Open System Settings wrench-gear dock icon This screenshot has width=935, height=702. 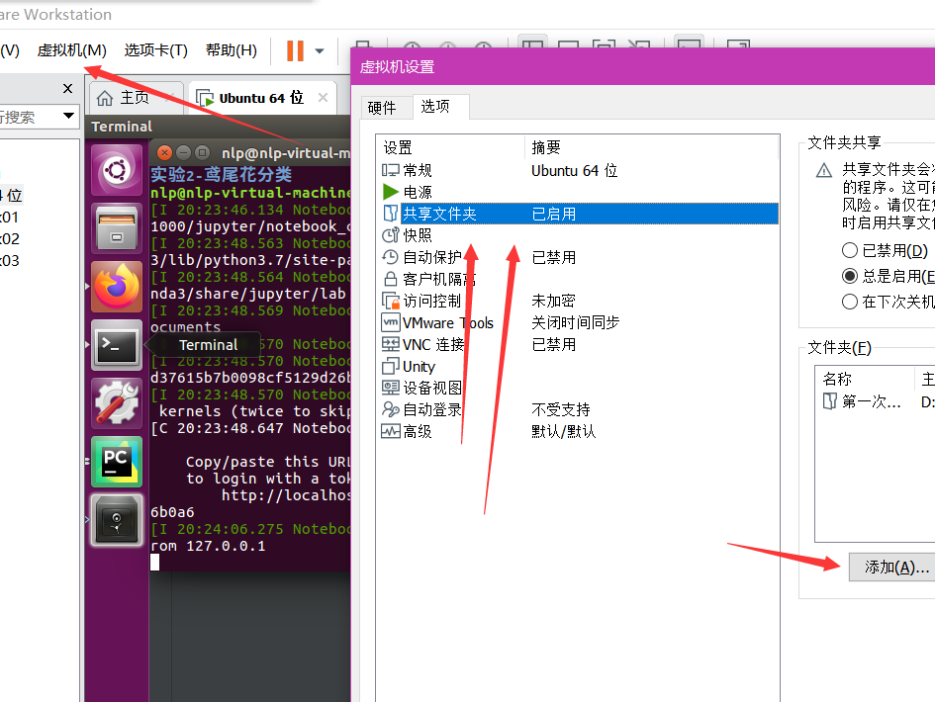coord(117,403)
